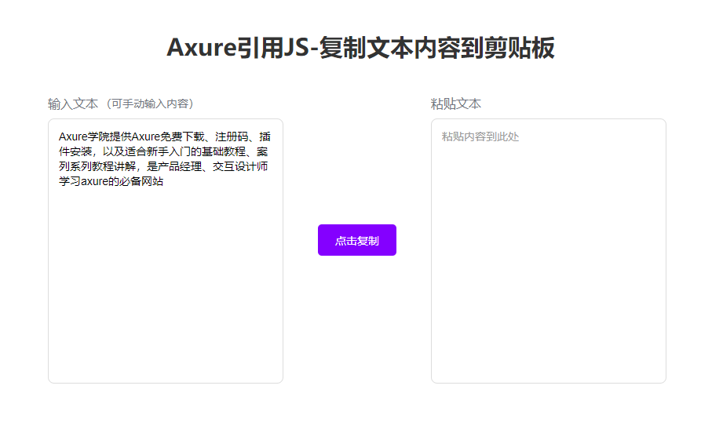
Task: Click the page heading about 复制文本内容到剪贴板
Action: point(360,48)
